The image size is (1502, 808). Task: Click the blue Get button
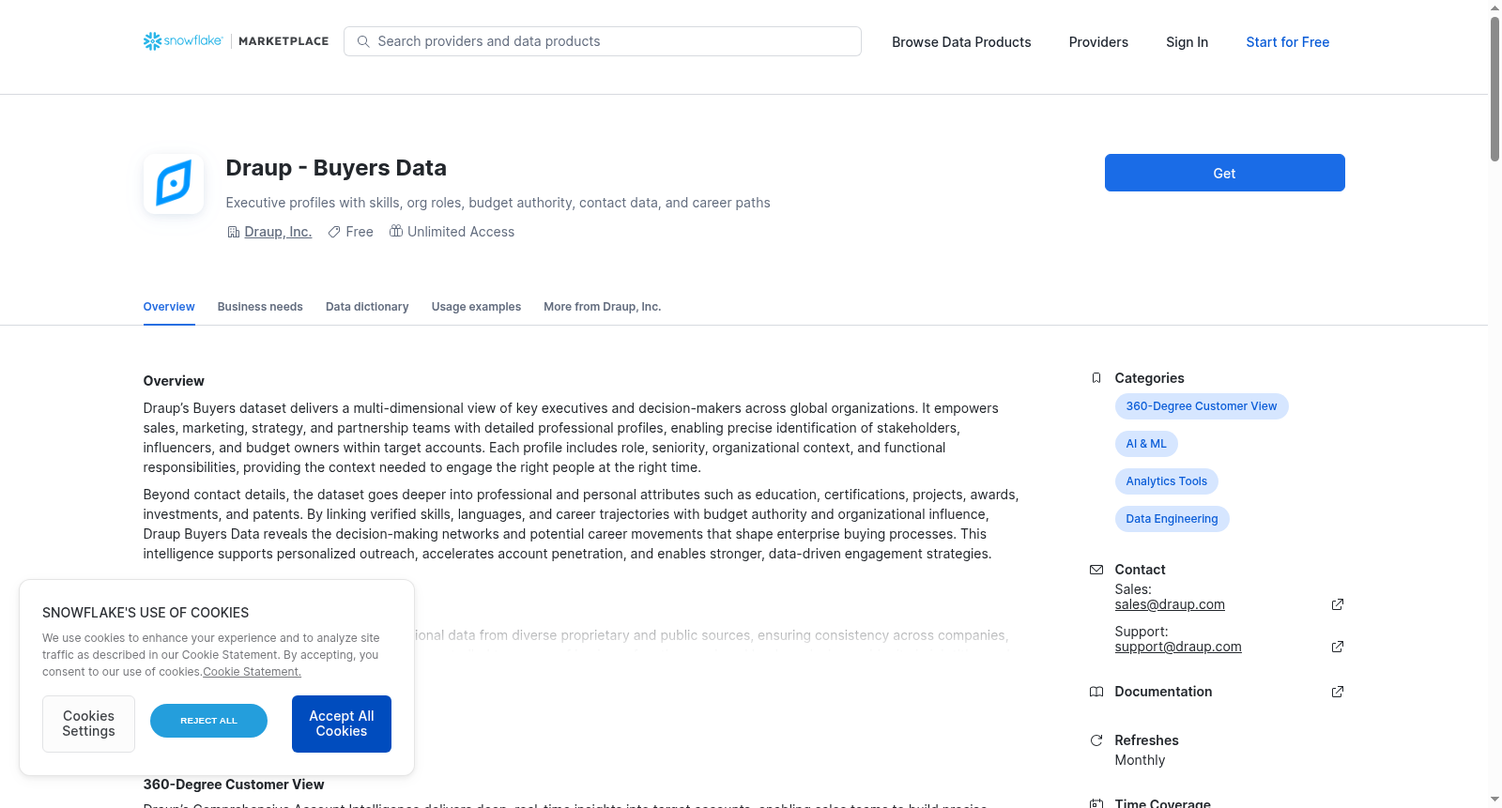[x=1224, y=173]
